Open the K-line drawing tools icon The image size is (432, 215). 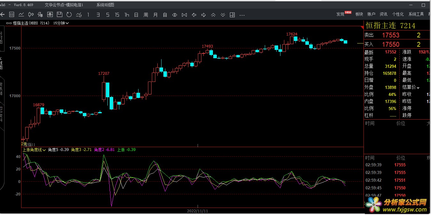tap(40, 14)
